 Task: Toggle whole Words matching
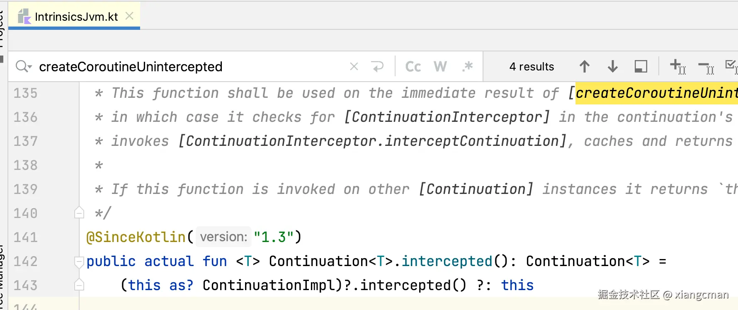[440, 66]
